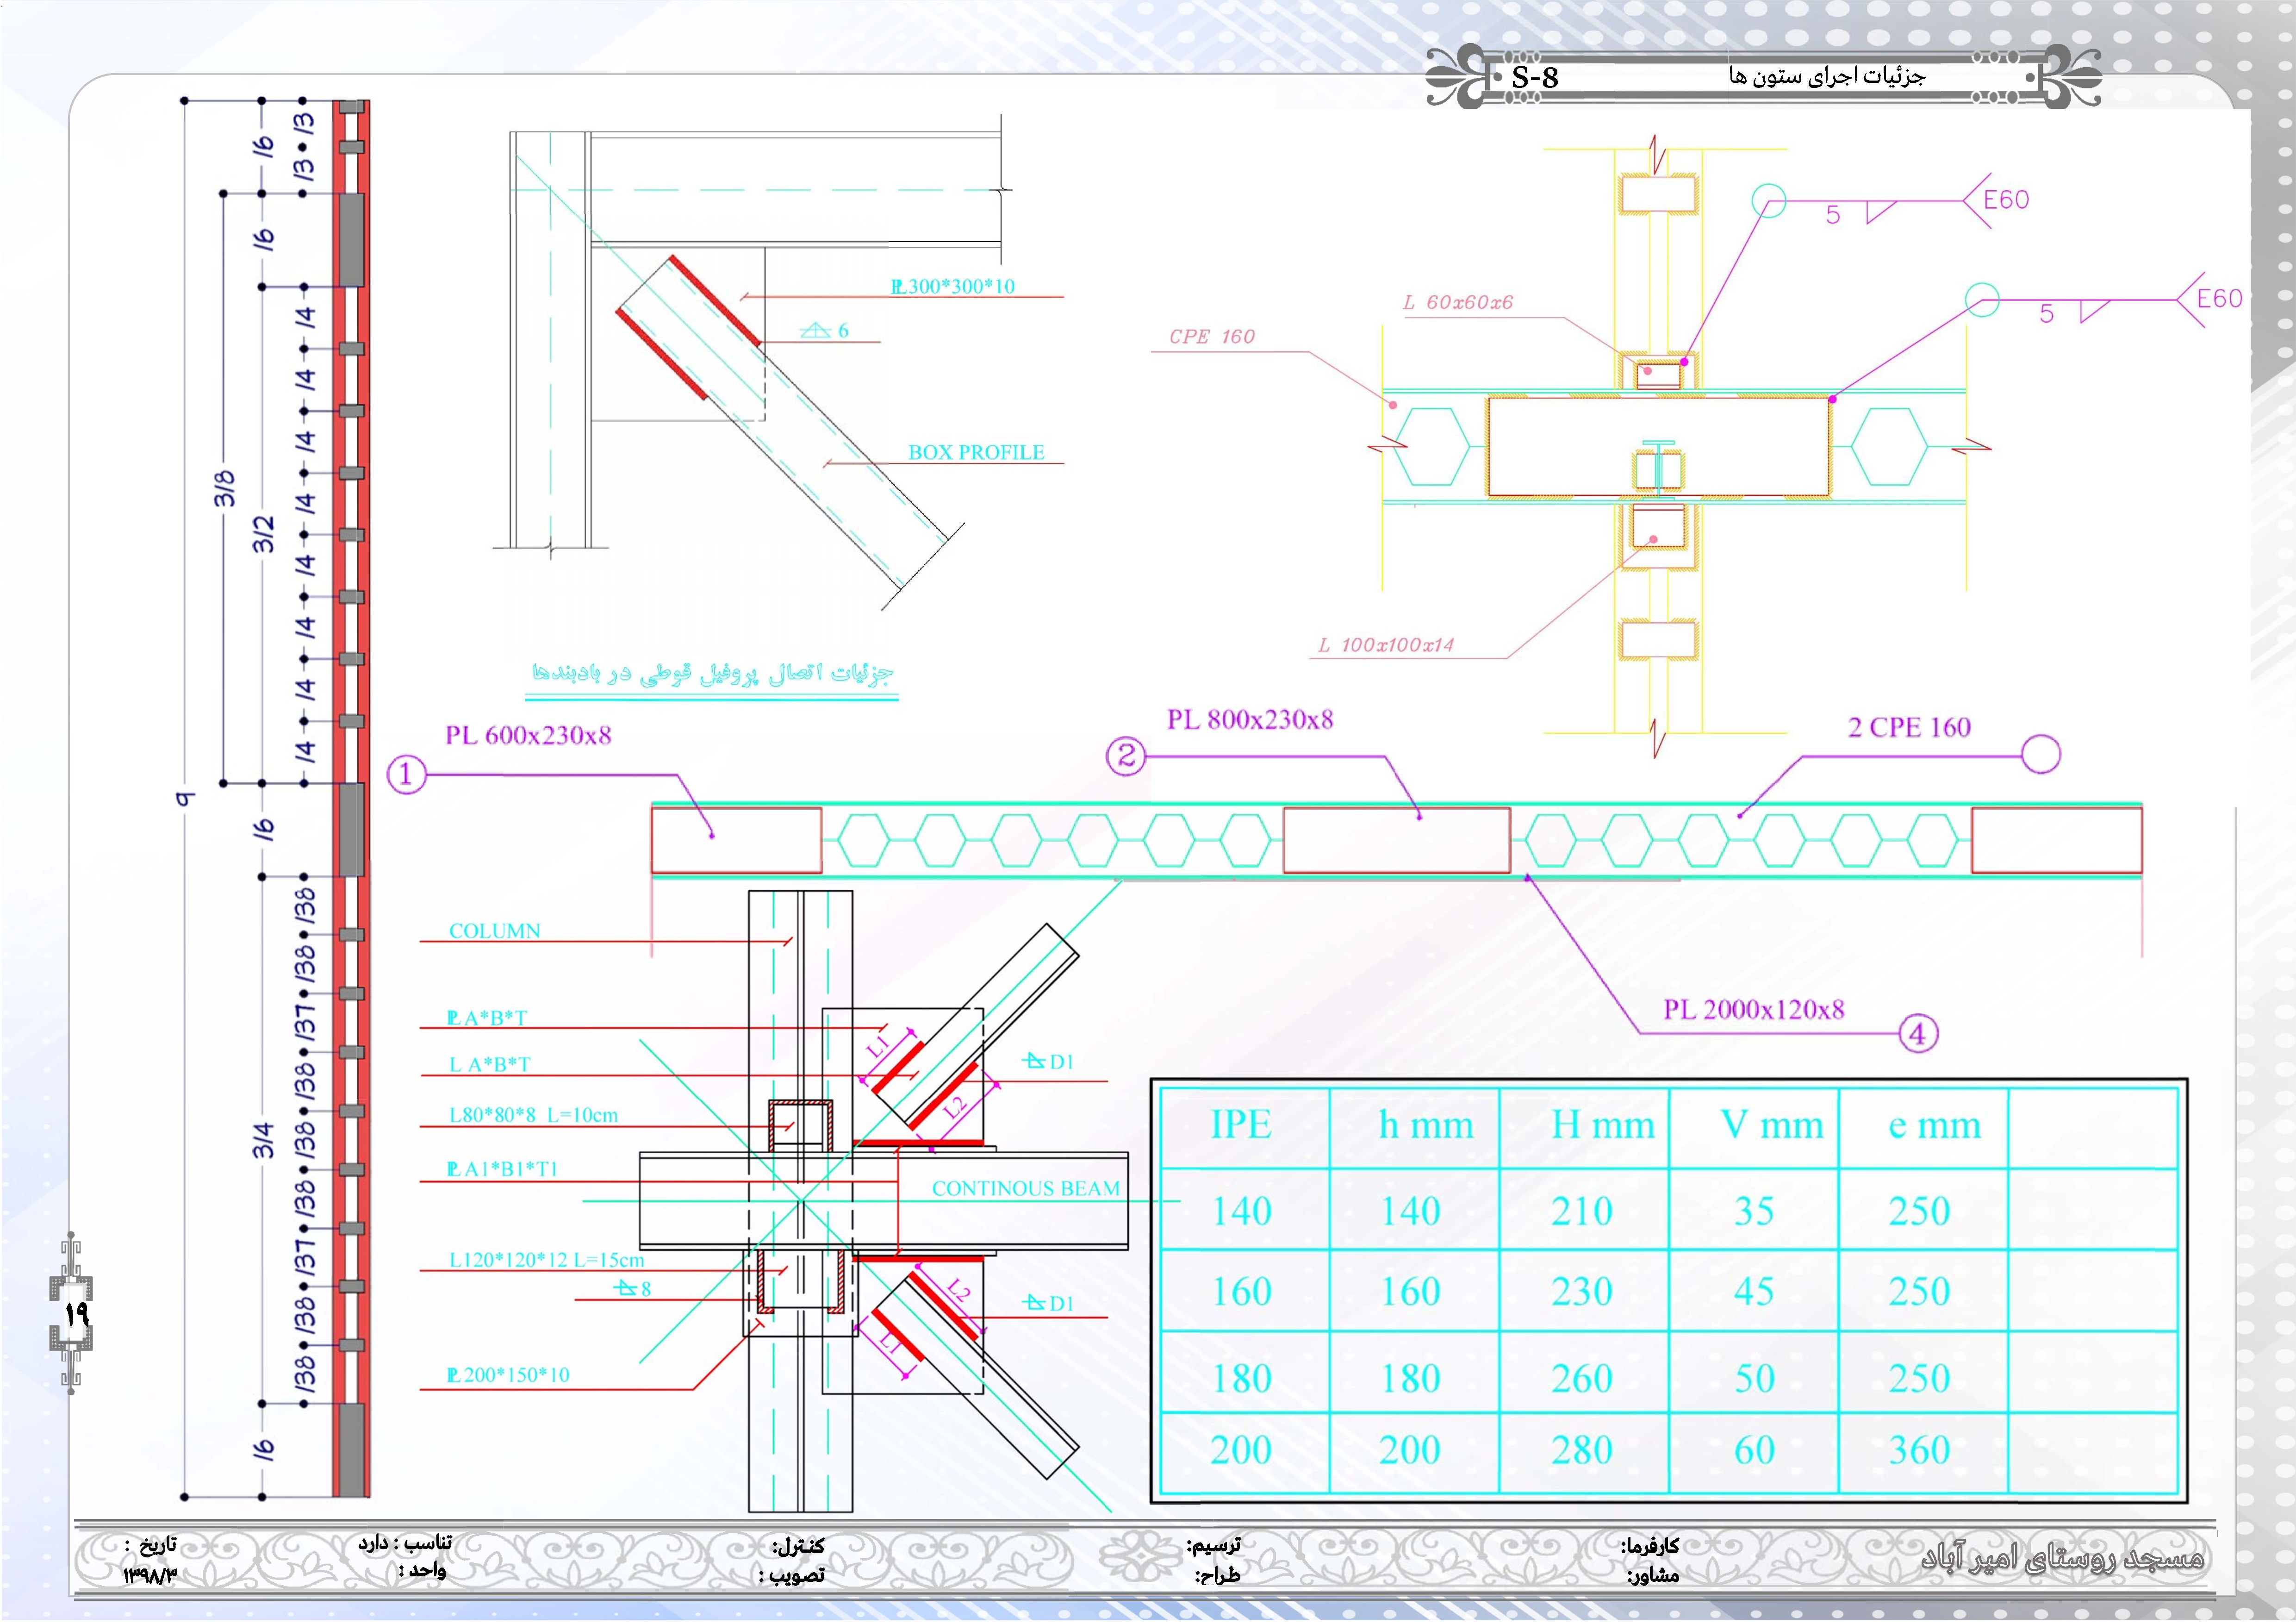Click the L 100x100x14 angle label
Image resolution: width=2296 pixels, height=1624 pixels.
tap(1386, 645)
